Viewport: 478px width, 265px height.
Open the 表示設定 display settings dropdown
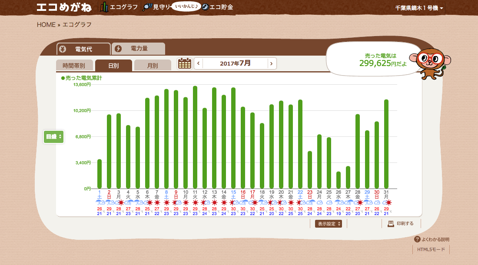click(x=329, y=224)
